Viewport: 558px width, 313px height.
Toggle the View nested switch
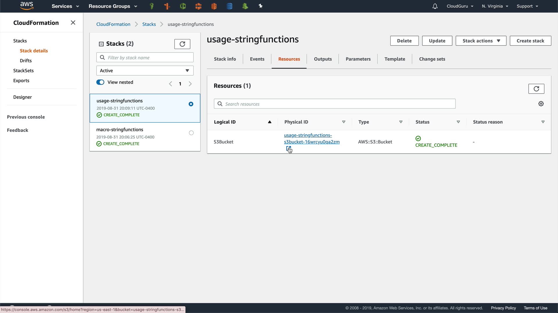point(100,82)
